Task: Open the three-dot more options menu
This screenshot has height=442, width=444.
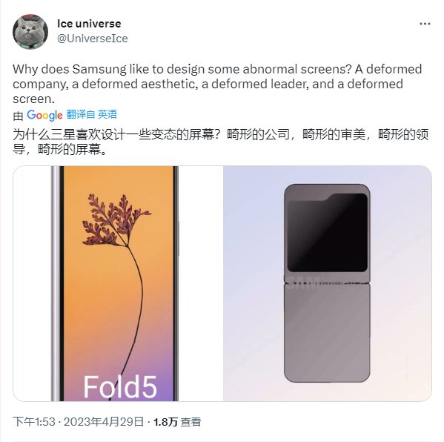Action: [x=425, y=24]
